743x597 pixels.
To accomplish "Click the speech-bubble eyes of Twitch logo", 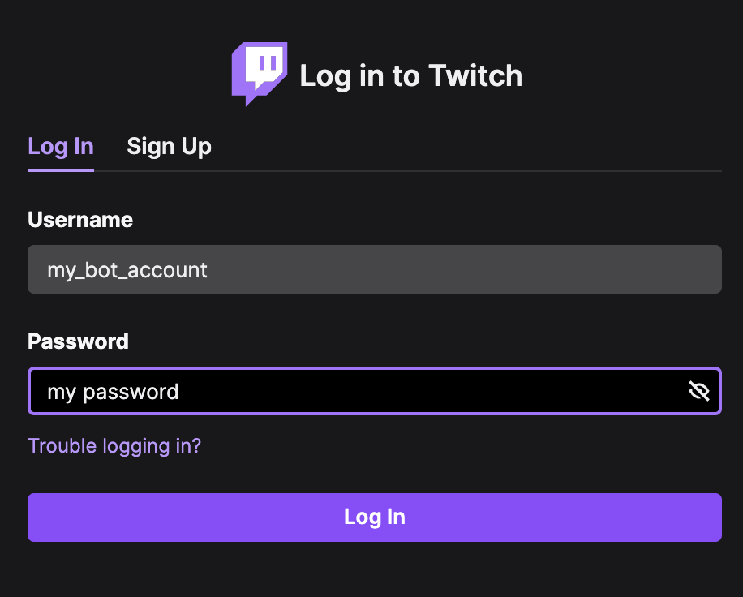I will click(x=267, y=63).
